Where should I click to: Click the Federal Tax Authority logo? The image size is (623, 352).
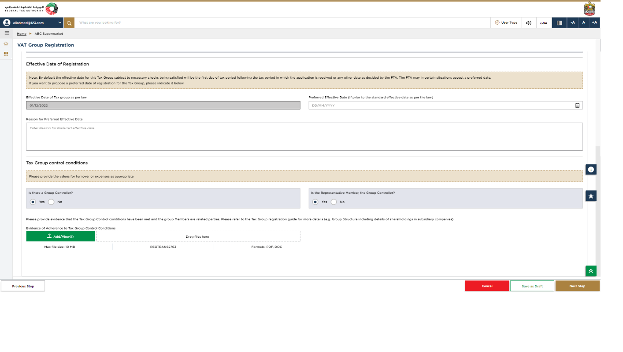31,9
